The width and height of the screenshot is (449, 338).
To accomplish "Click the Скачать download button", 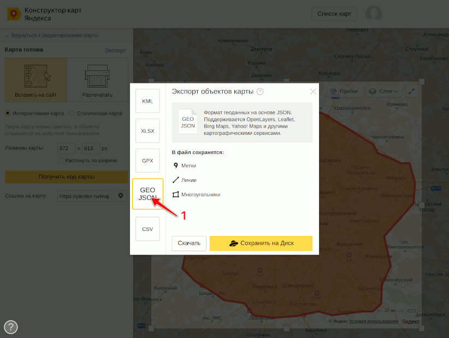I will [x=189, y=244].
